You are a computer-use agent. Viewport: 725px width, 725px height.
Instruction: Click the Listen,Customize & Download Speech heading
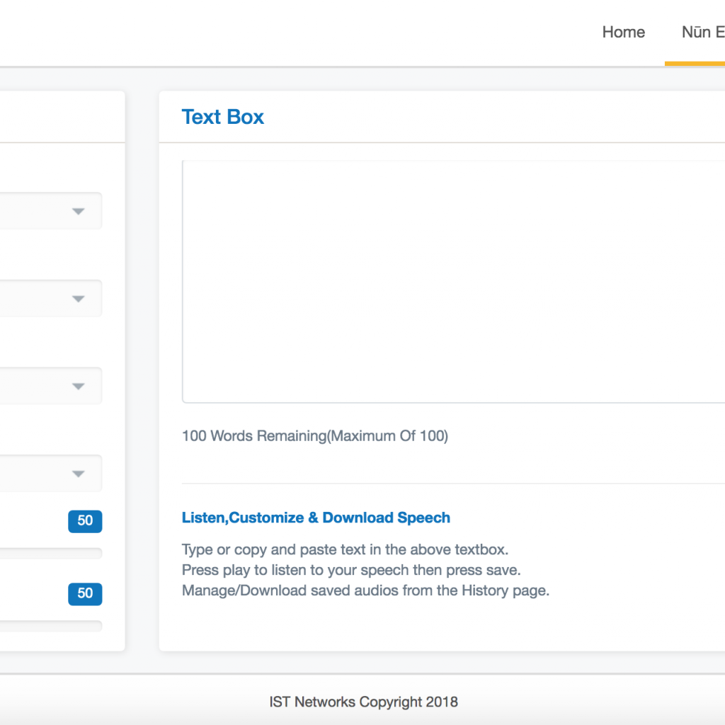[316, 518]
